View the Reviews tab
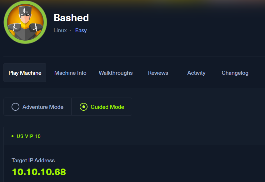The height and width of the screenshot is (182, 265). coord(158,73)
